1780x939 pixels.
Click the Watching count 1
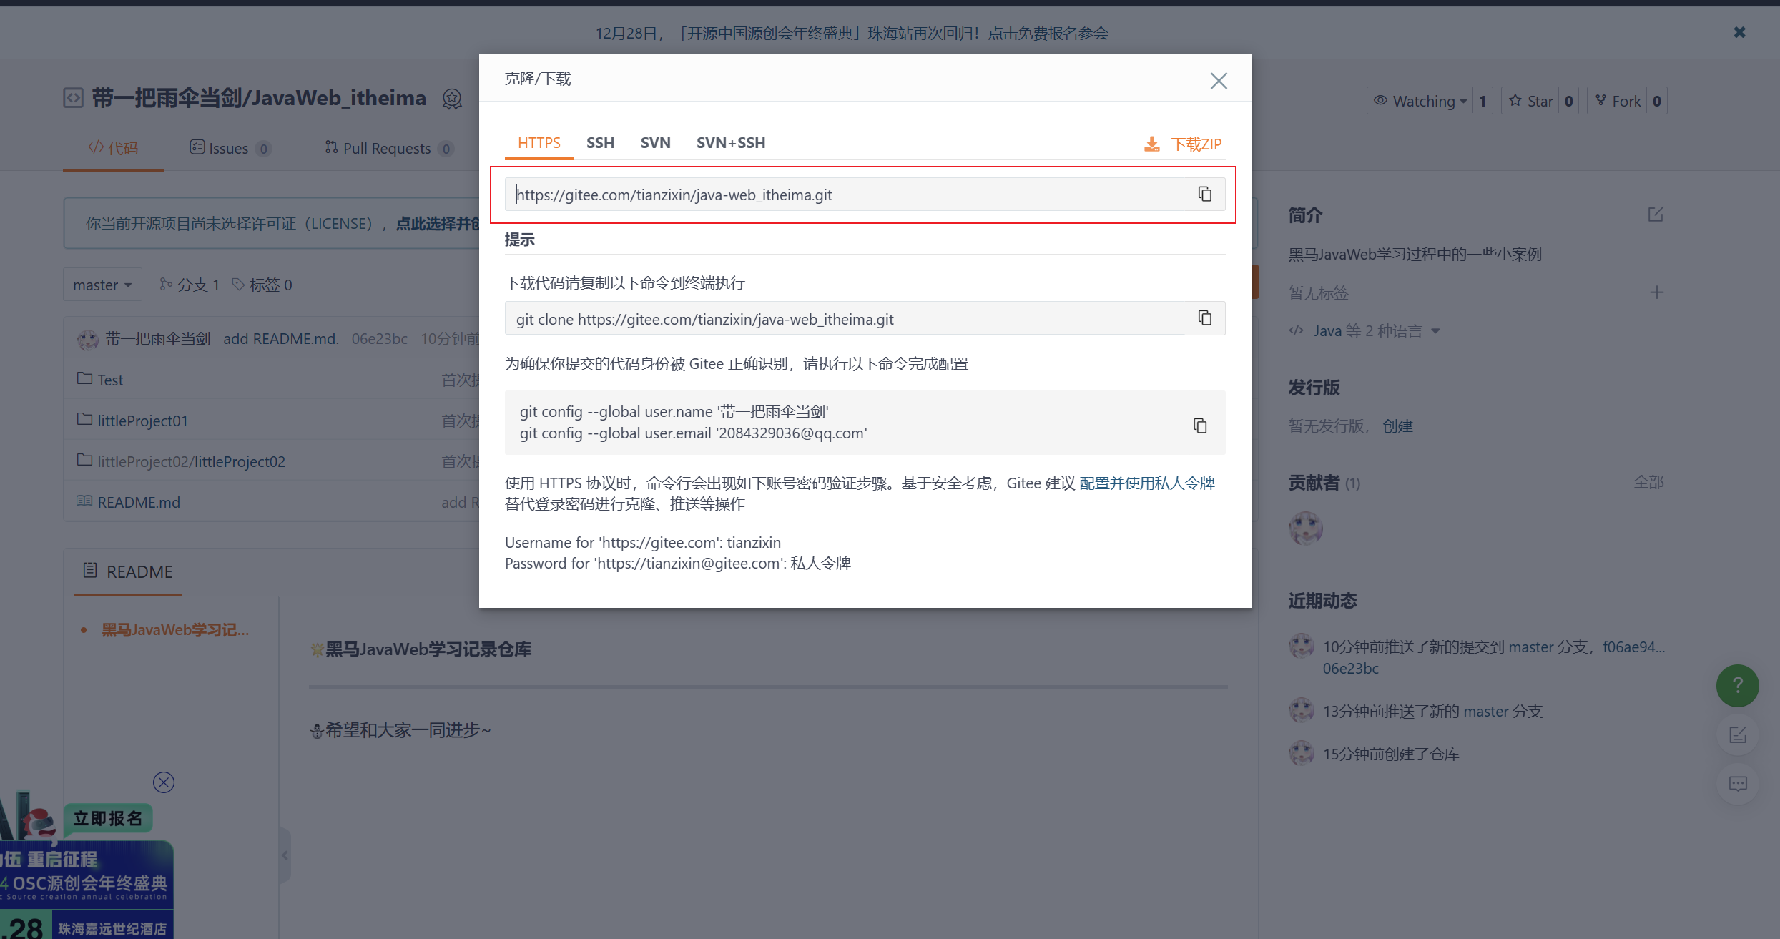[x=1482, y=101]
